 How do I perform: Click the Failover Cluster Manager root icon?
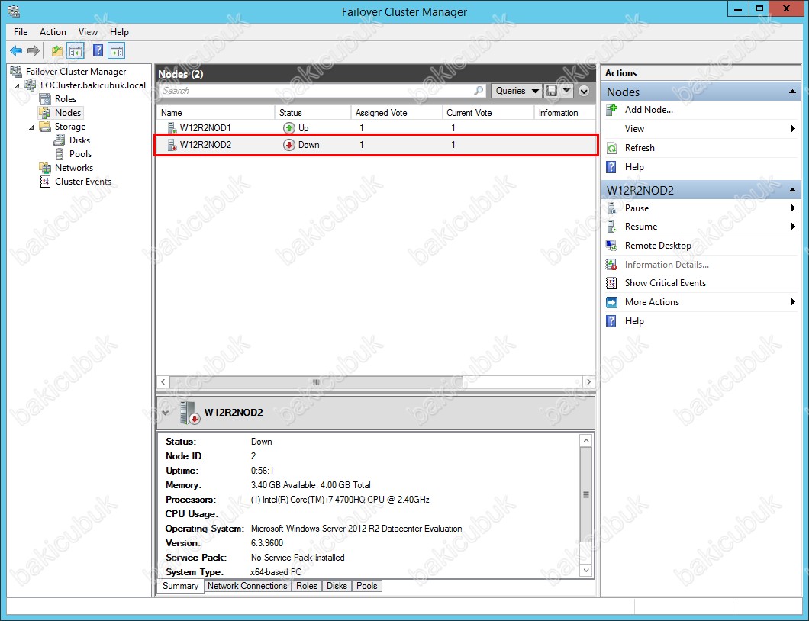(17, 72)
